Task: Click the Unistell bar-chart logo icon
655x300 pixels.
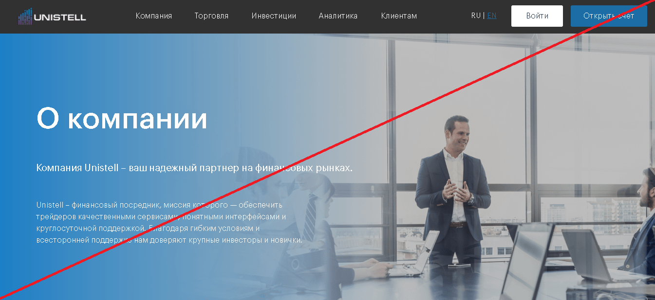Action: 25,16
